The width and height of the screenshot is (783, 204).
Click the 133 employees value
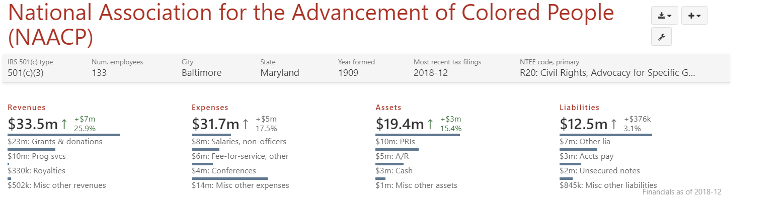99,73
